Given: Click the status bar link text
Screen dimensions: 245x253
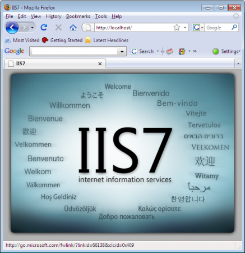Looking at the screenshot, I should click(x=70, y=245).
